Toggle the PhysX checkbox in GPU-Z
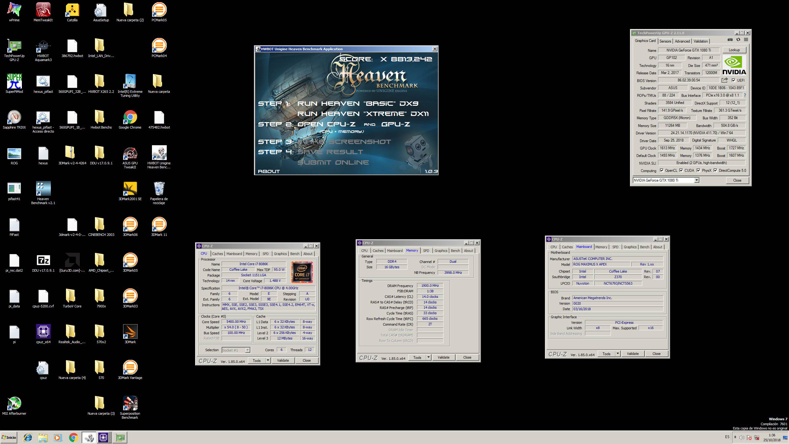Screen dimensions: 789x444 pos(698,170)
